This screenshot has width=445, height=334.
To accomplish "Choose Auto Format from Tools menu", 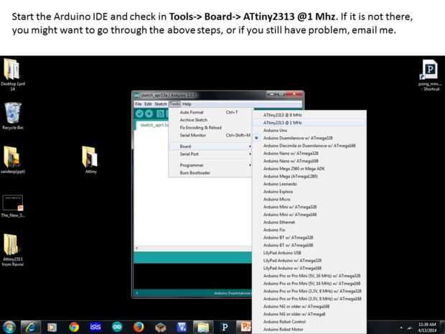I will pyautogui.click(x=210, y=112).
